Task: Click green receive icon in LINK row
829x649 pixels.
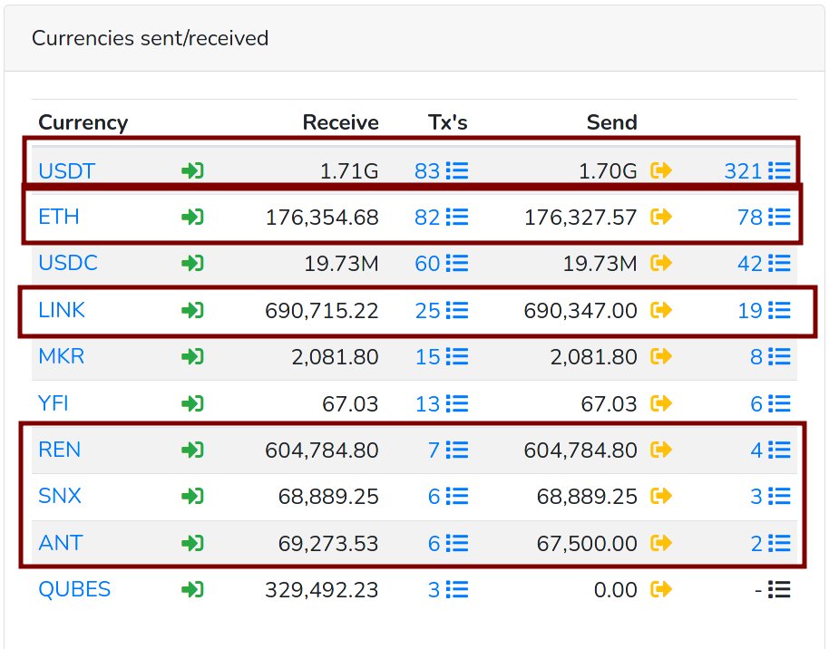Action: [x=192, y=310]
